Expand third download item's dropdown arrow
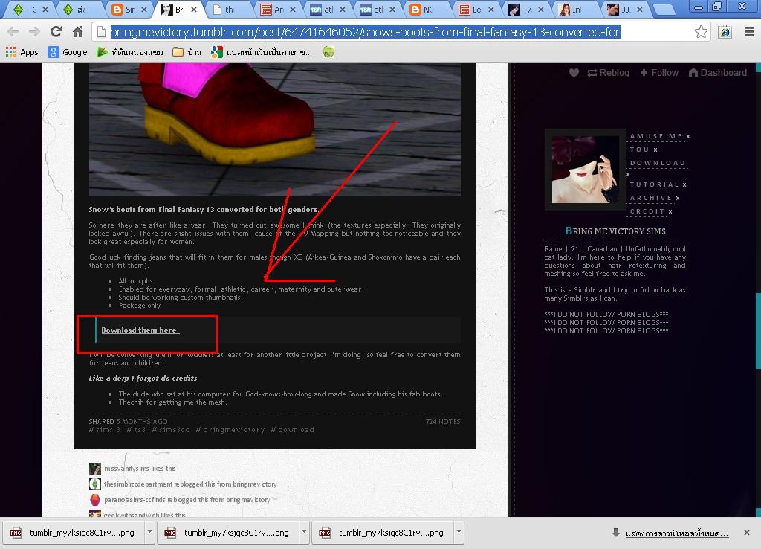This screenshot has height=549, width=761. click(x=459, y=533)
